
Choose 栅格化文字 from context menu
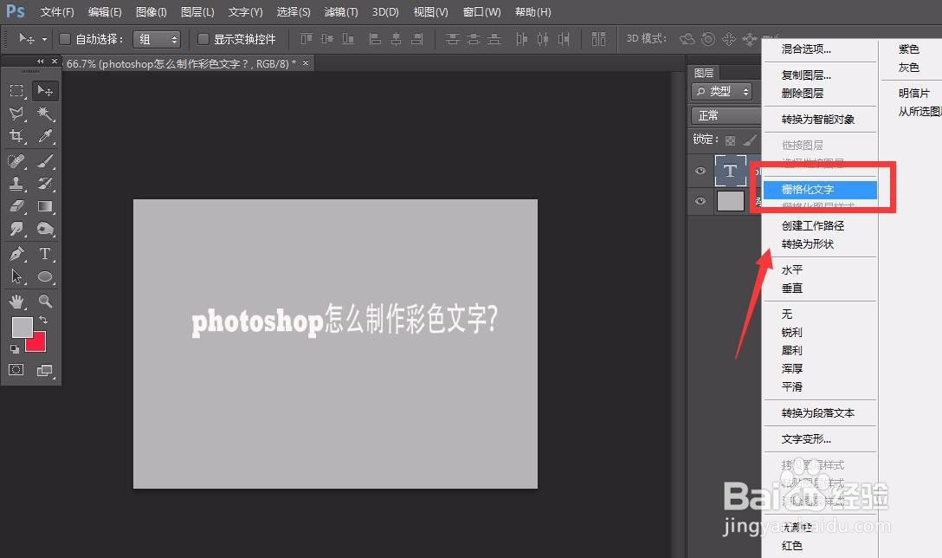pos(819,190)
